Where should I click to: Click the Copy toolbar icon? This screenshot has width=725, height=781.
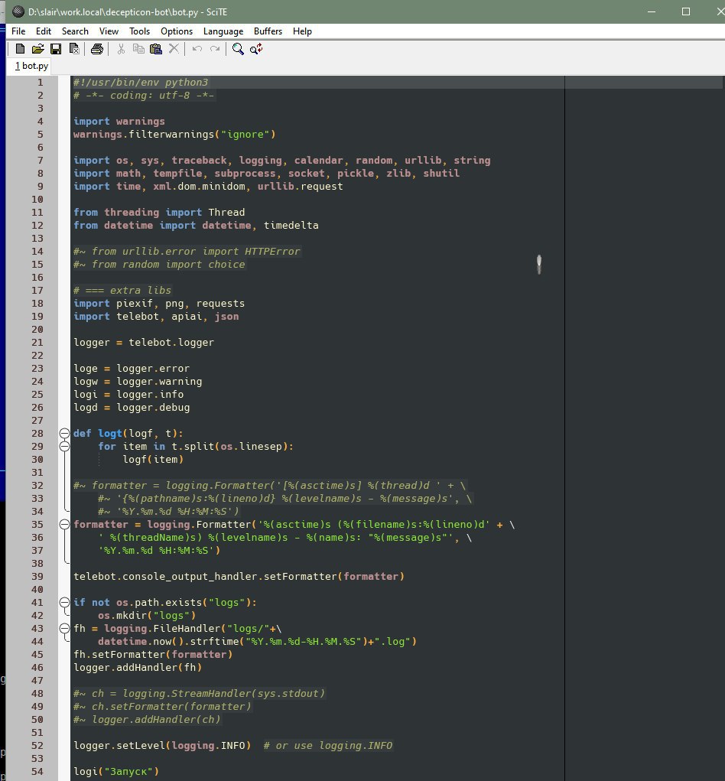(138, 49)
